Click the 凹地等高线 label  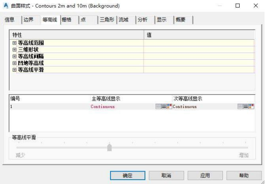pyautogui.click(x=31, y=63)
